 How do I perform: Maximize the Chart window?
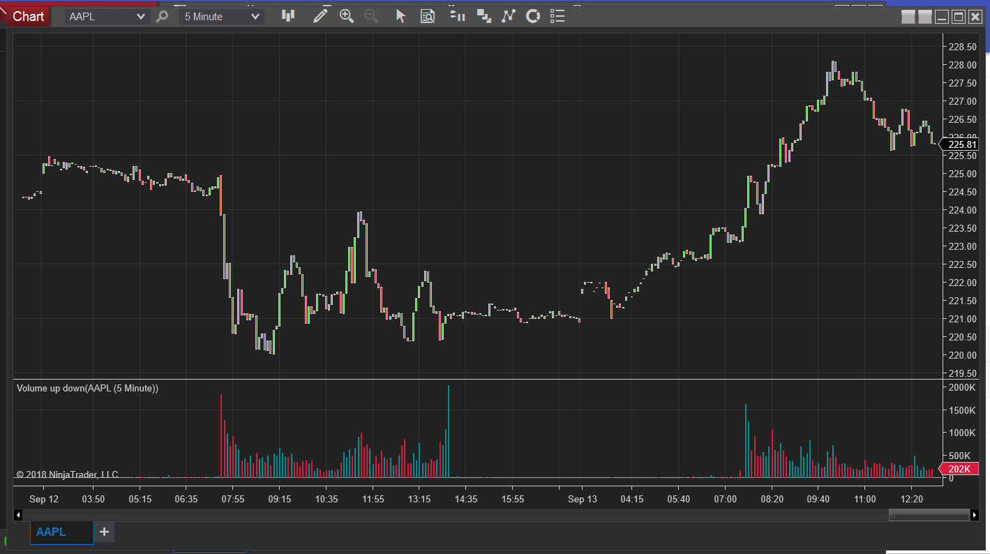point(959,17)
